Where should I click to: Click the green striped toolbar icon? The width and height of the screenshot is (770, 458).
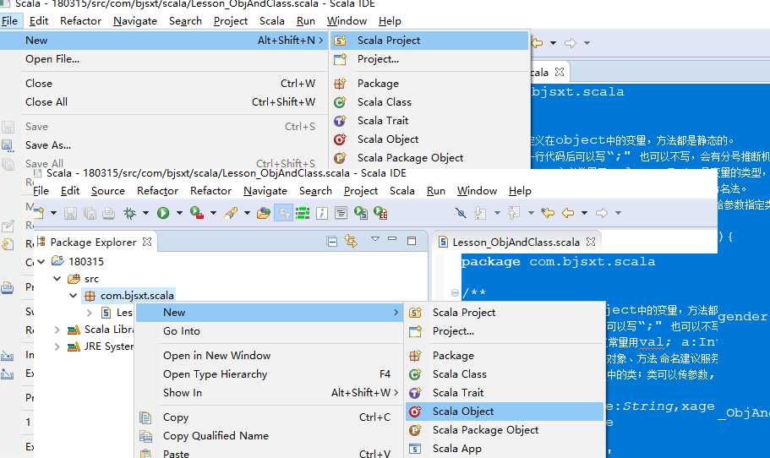(x=303, y=213)
